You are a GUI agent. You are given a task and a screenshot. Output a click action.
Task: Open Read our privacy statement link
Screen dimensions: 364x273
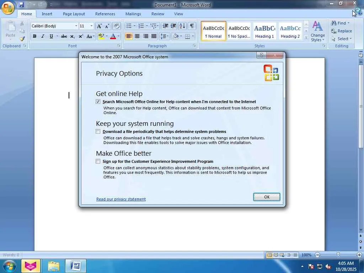click(x=121, y=199)
